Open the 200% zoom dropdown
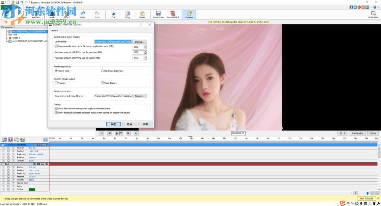381x206 pixels. pyautogui.click(x=373, y=133)
